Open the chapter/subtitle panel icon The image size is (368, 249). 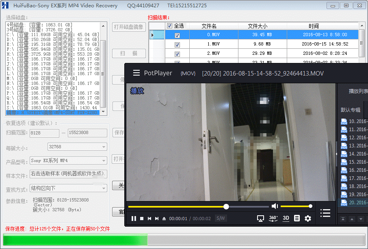tap(297, 219)
